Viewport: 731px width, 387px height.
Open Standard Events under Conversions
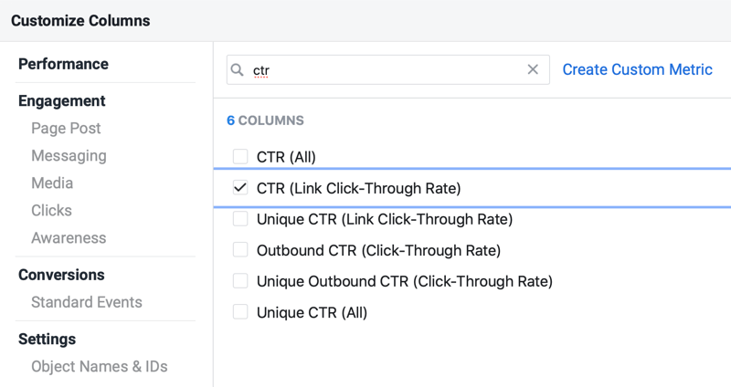[x=87, y=302]
